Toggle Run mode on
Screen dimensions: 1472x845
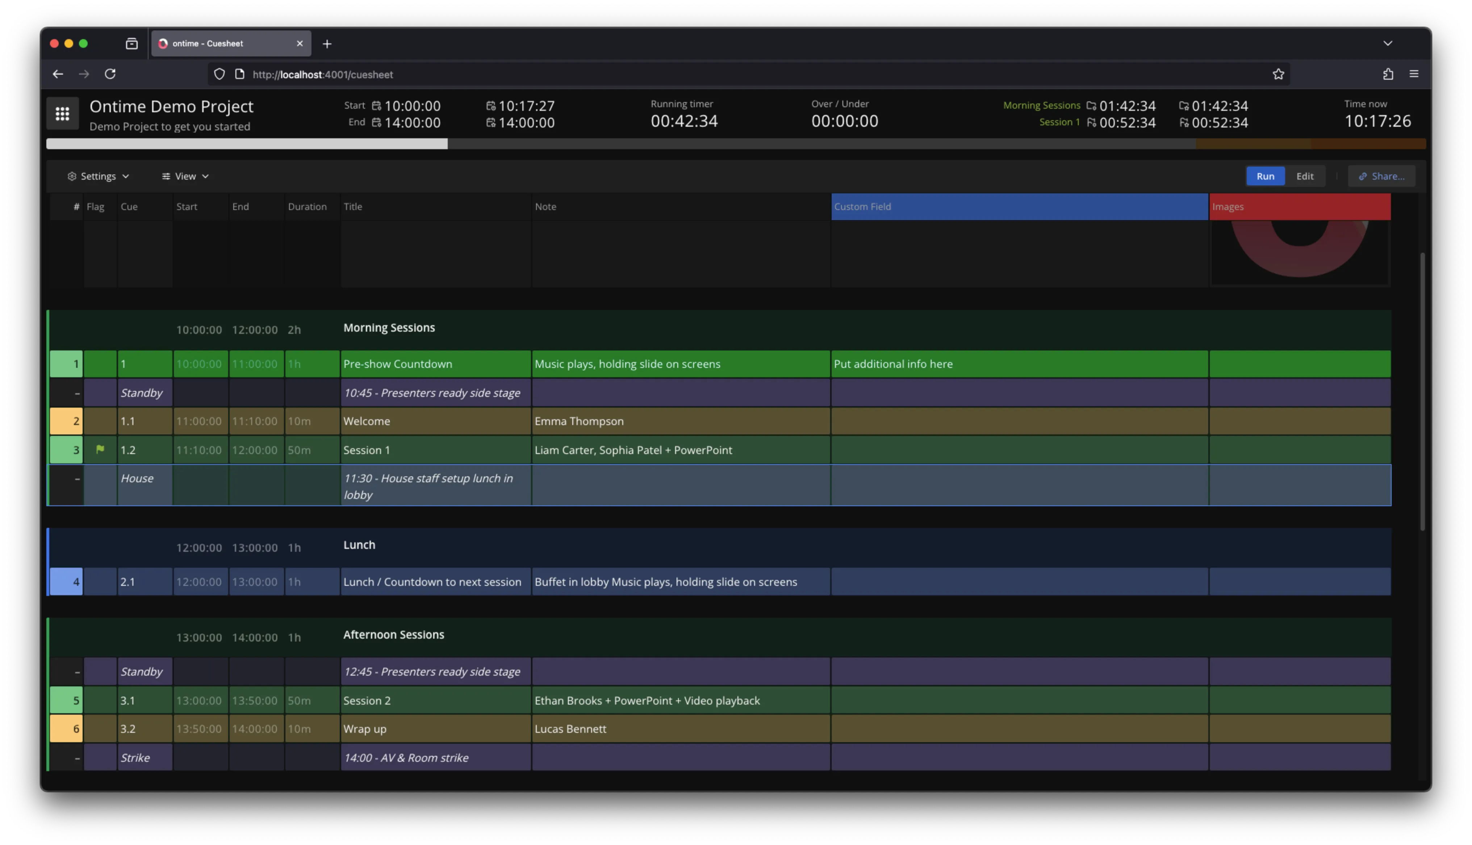(1266, 176)
